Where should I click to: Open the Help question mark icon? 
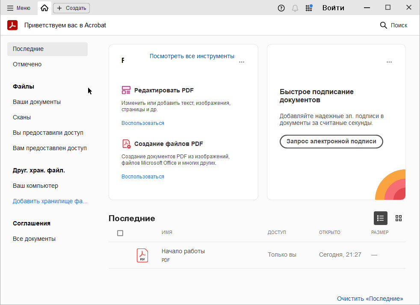pos(281,8)
